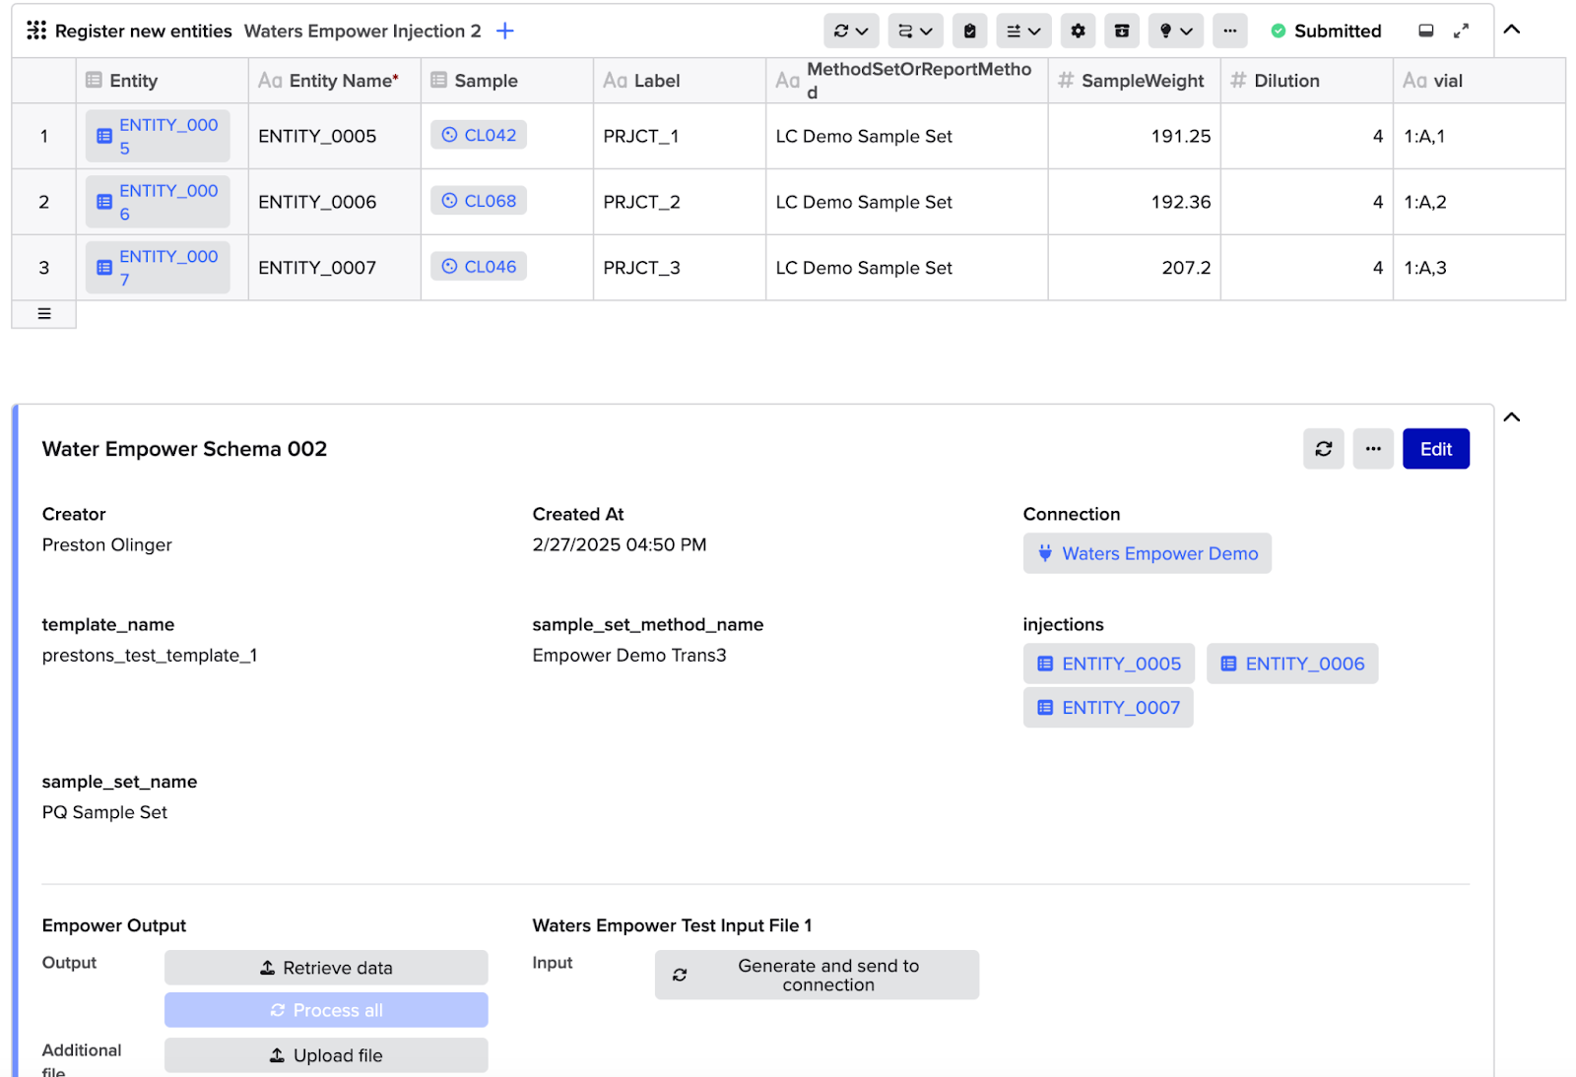
Task: Click the archive box icon
Action: coord(1122,31)
